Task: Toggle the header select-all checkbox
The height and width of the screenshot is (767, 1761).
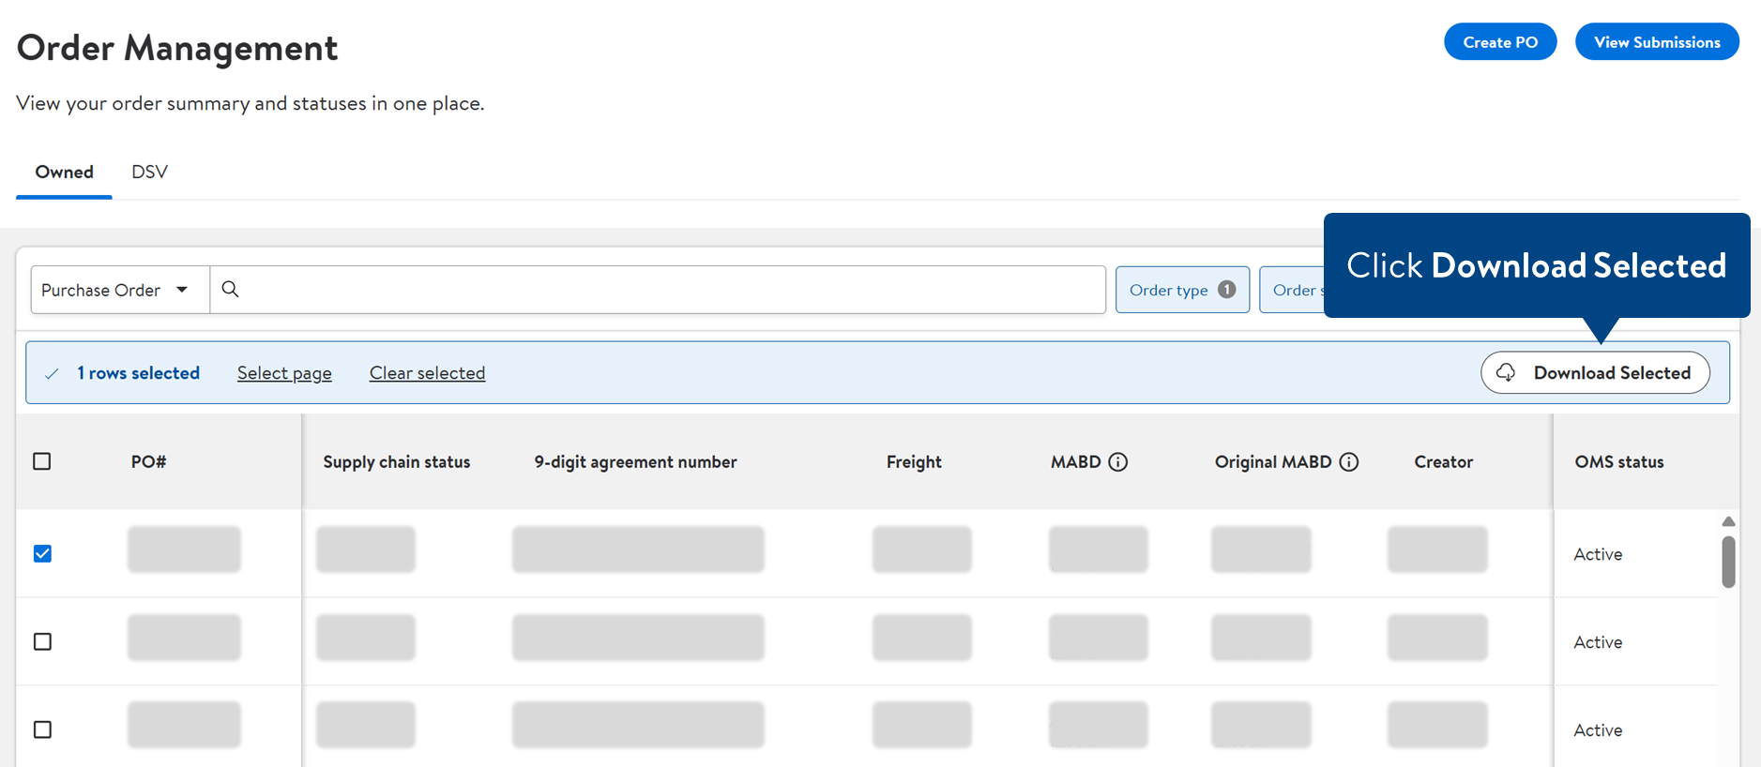Action: tap(42, 461)
